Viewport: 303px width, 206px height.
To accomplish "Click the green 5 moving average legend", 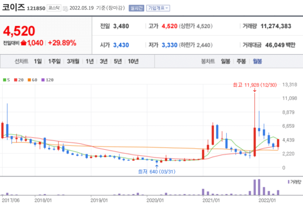I will (x=6, y=80).
